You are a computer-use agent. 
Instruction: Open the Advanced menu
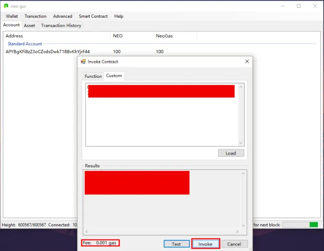click(63, 16)
